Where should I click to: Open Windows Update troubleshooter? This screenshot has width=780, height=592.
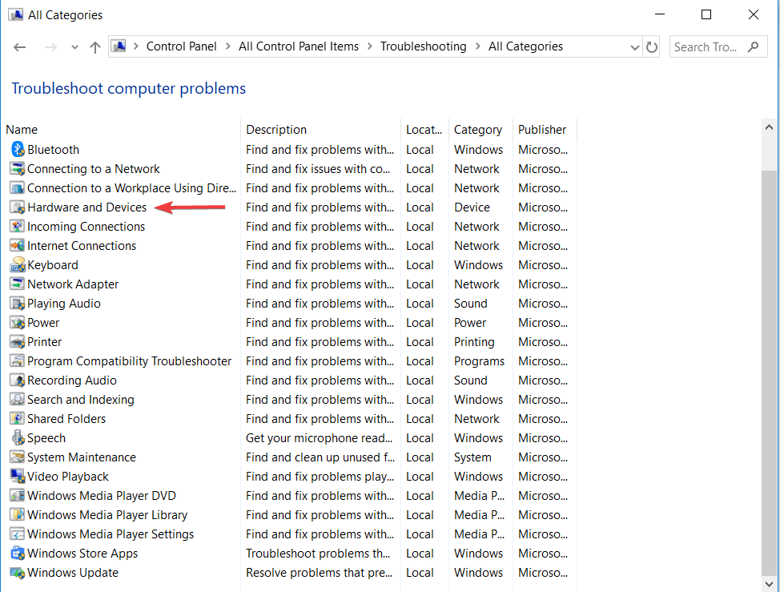pos(73,573)
